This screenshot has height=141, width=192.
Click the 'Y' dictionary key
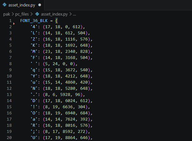coord(34,76)
